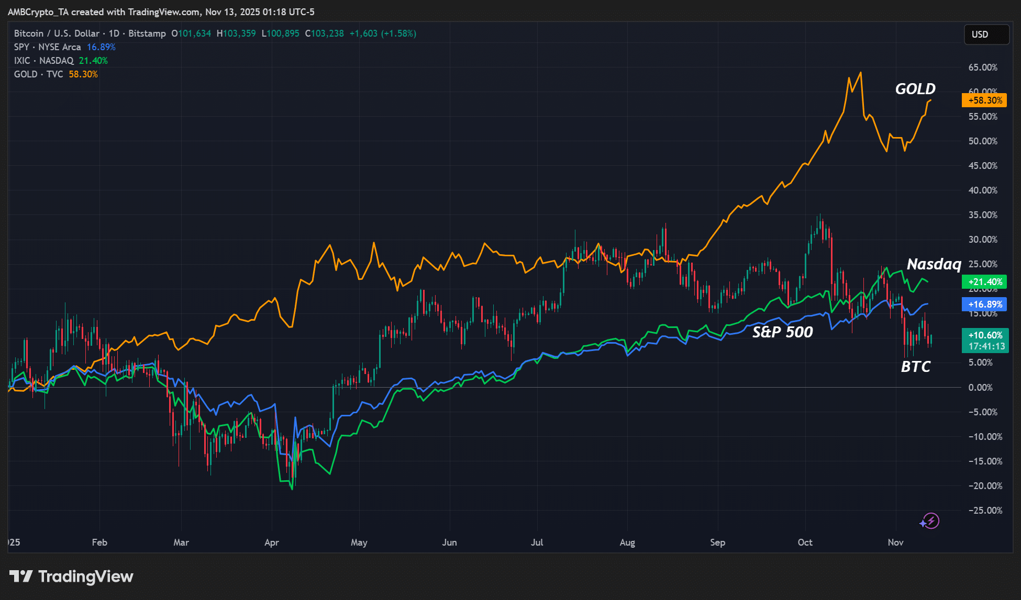The image size is (1021, 600).
Task: Click the TradingView logo
Action: 72,576
